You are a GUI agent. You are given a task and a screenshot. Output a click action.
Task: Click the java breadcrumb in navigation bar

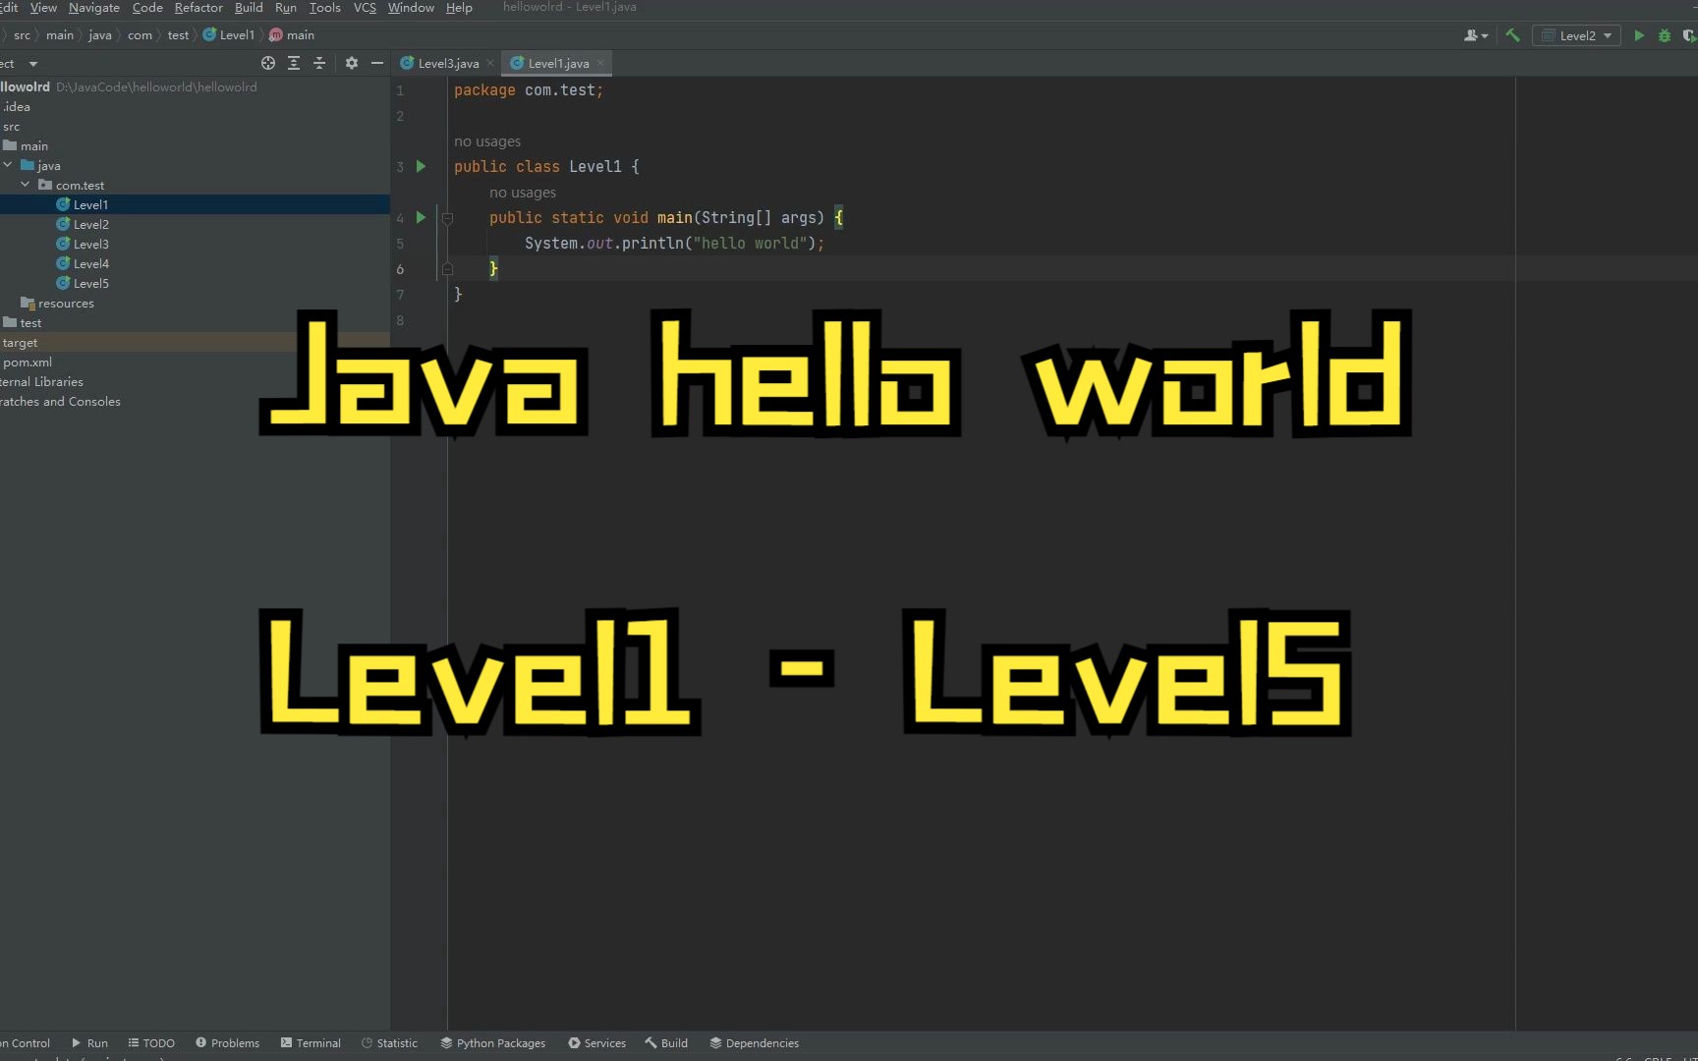click(100, 35)
